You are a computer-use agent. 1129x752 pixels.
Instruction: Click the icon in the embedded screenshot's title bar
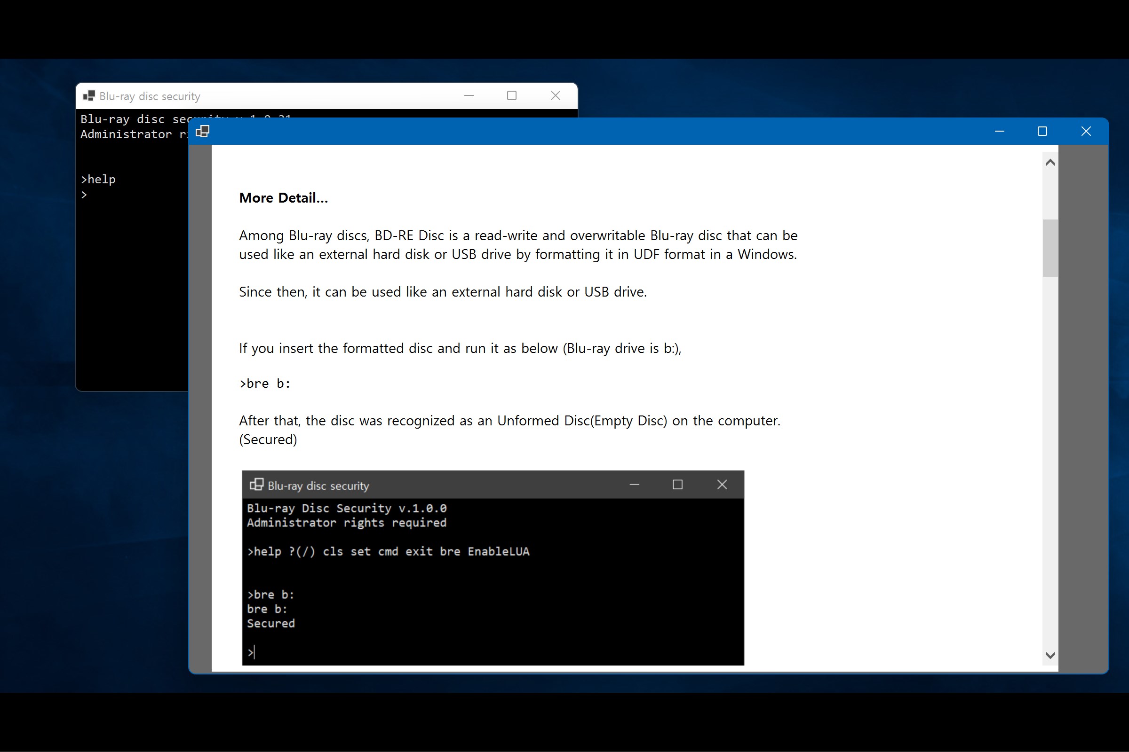tap(256, 485)
